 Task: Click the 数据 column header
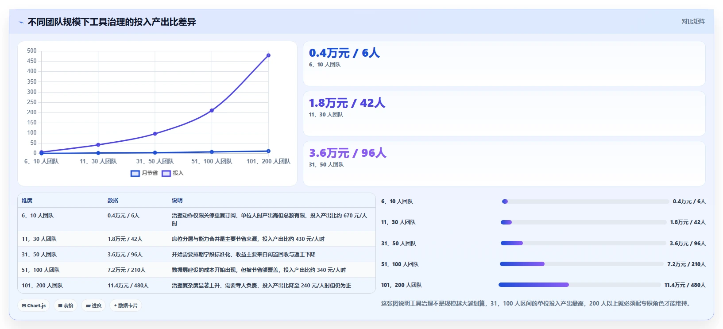click(113, 201)
